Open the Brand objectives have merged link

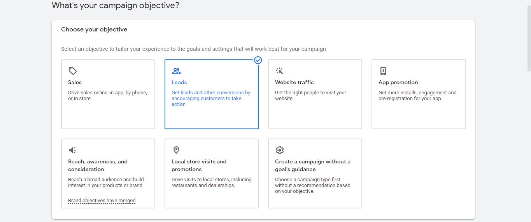[102, 201]
